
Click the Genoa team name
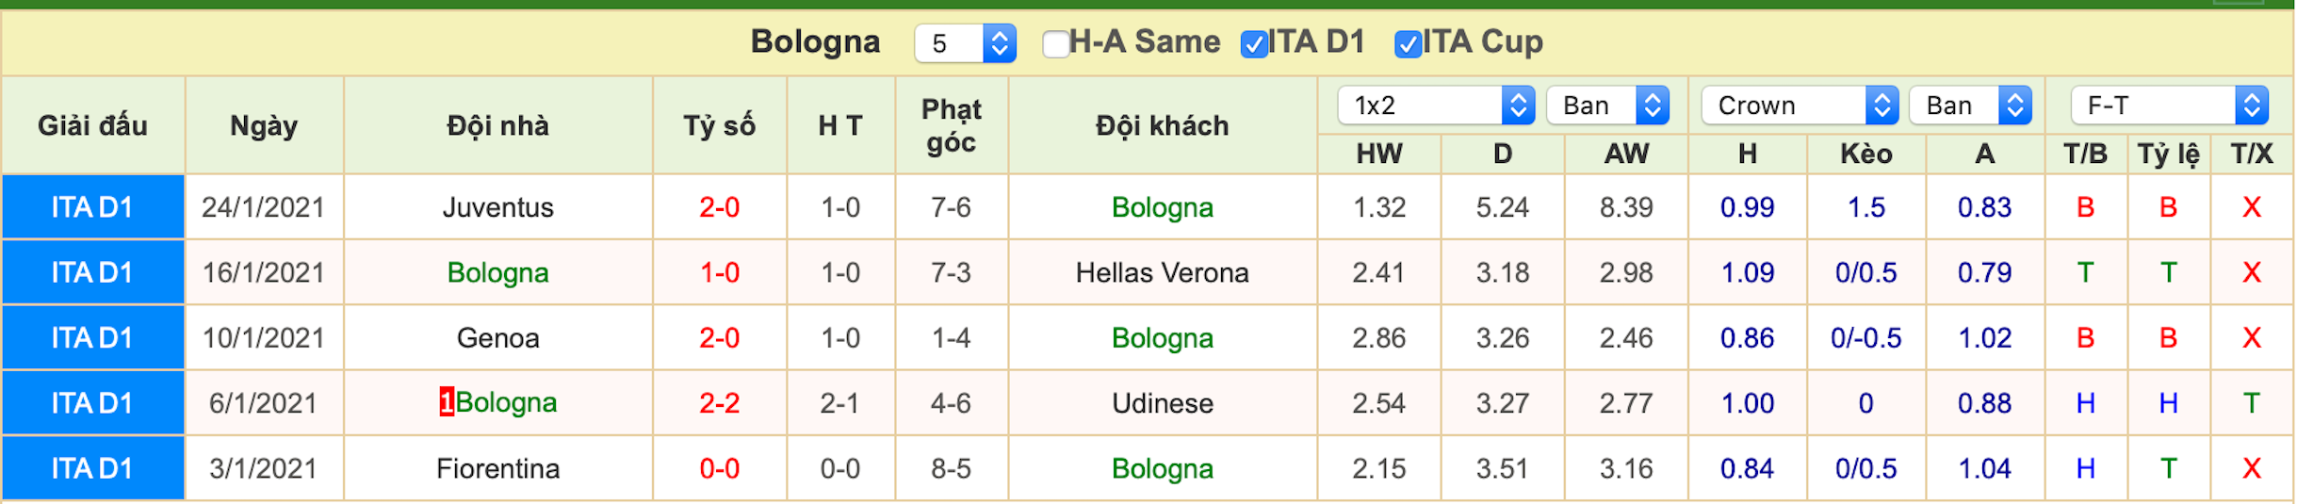tap(497, 338)
